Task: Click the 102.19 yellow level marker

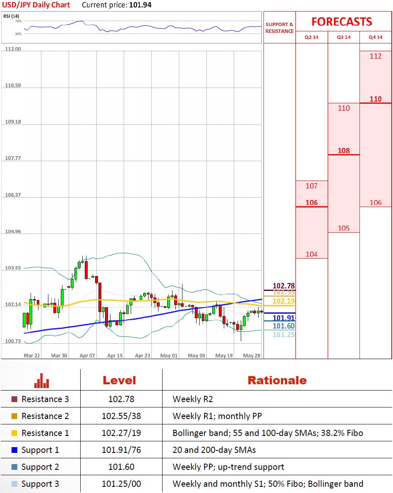Action: [x=283, y=301]
